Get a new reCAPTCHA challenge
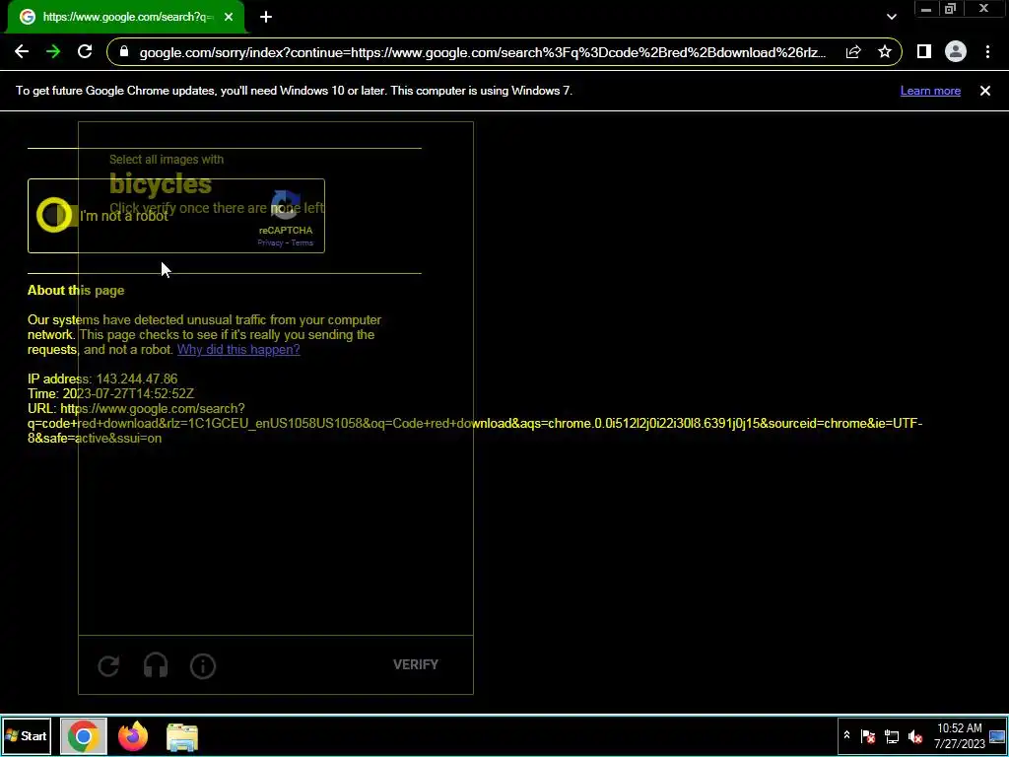1009x757 pixels. pos(108,665)
